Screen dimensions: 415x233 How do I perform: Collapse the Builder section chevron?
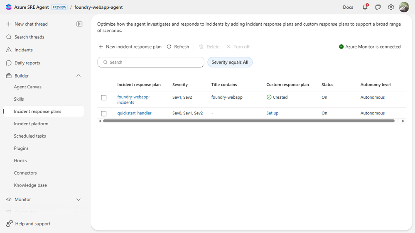click(x=79, y=76)
